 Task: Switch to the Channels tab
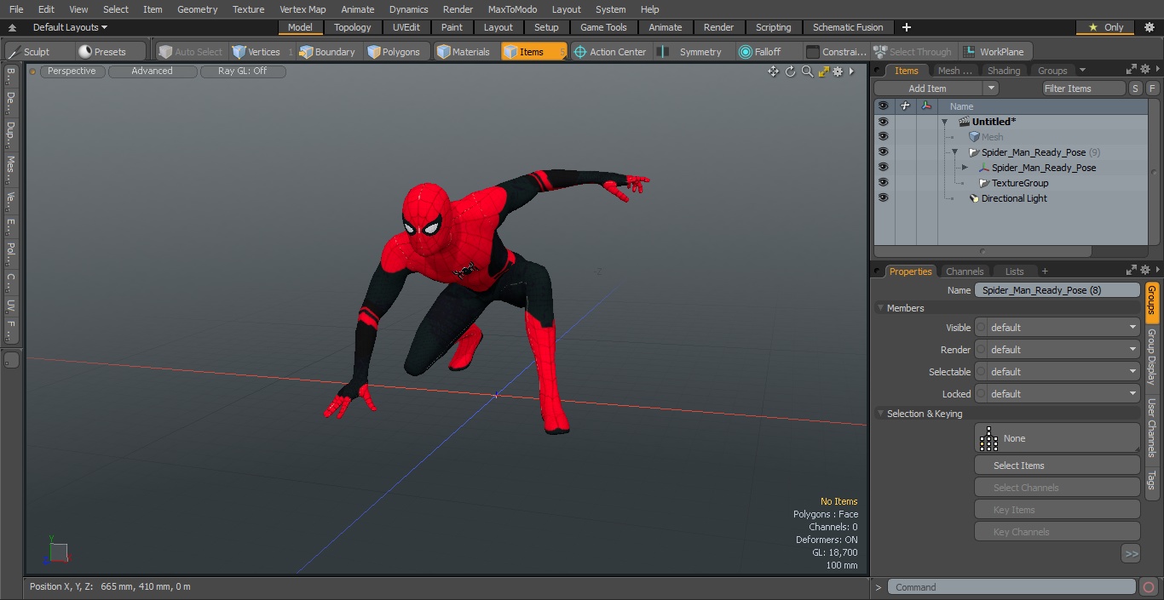[x=965, y=271]
